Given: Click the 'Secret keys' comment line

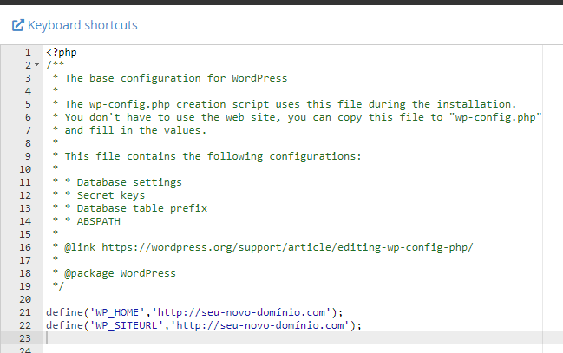Looking at the screenshot, I should [99, 195].
